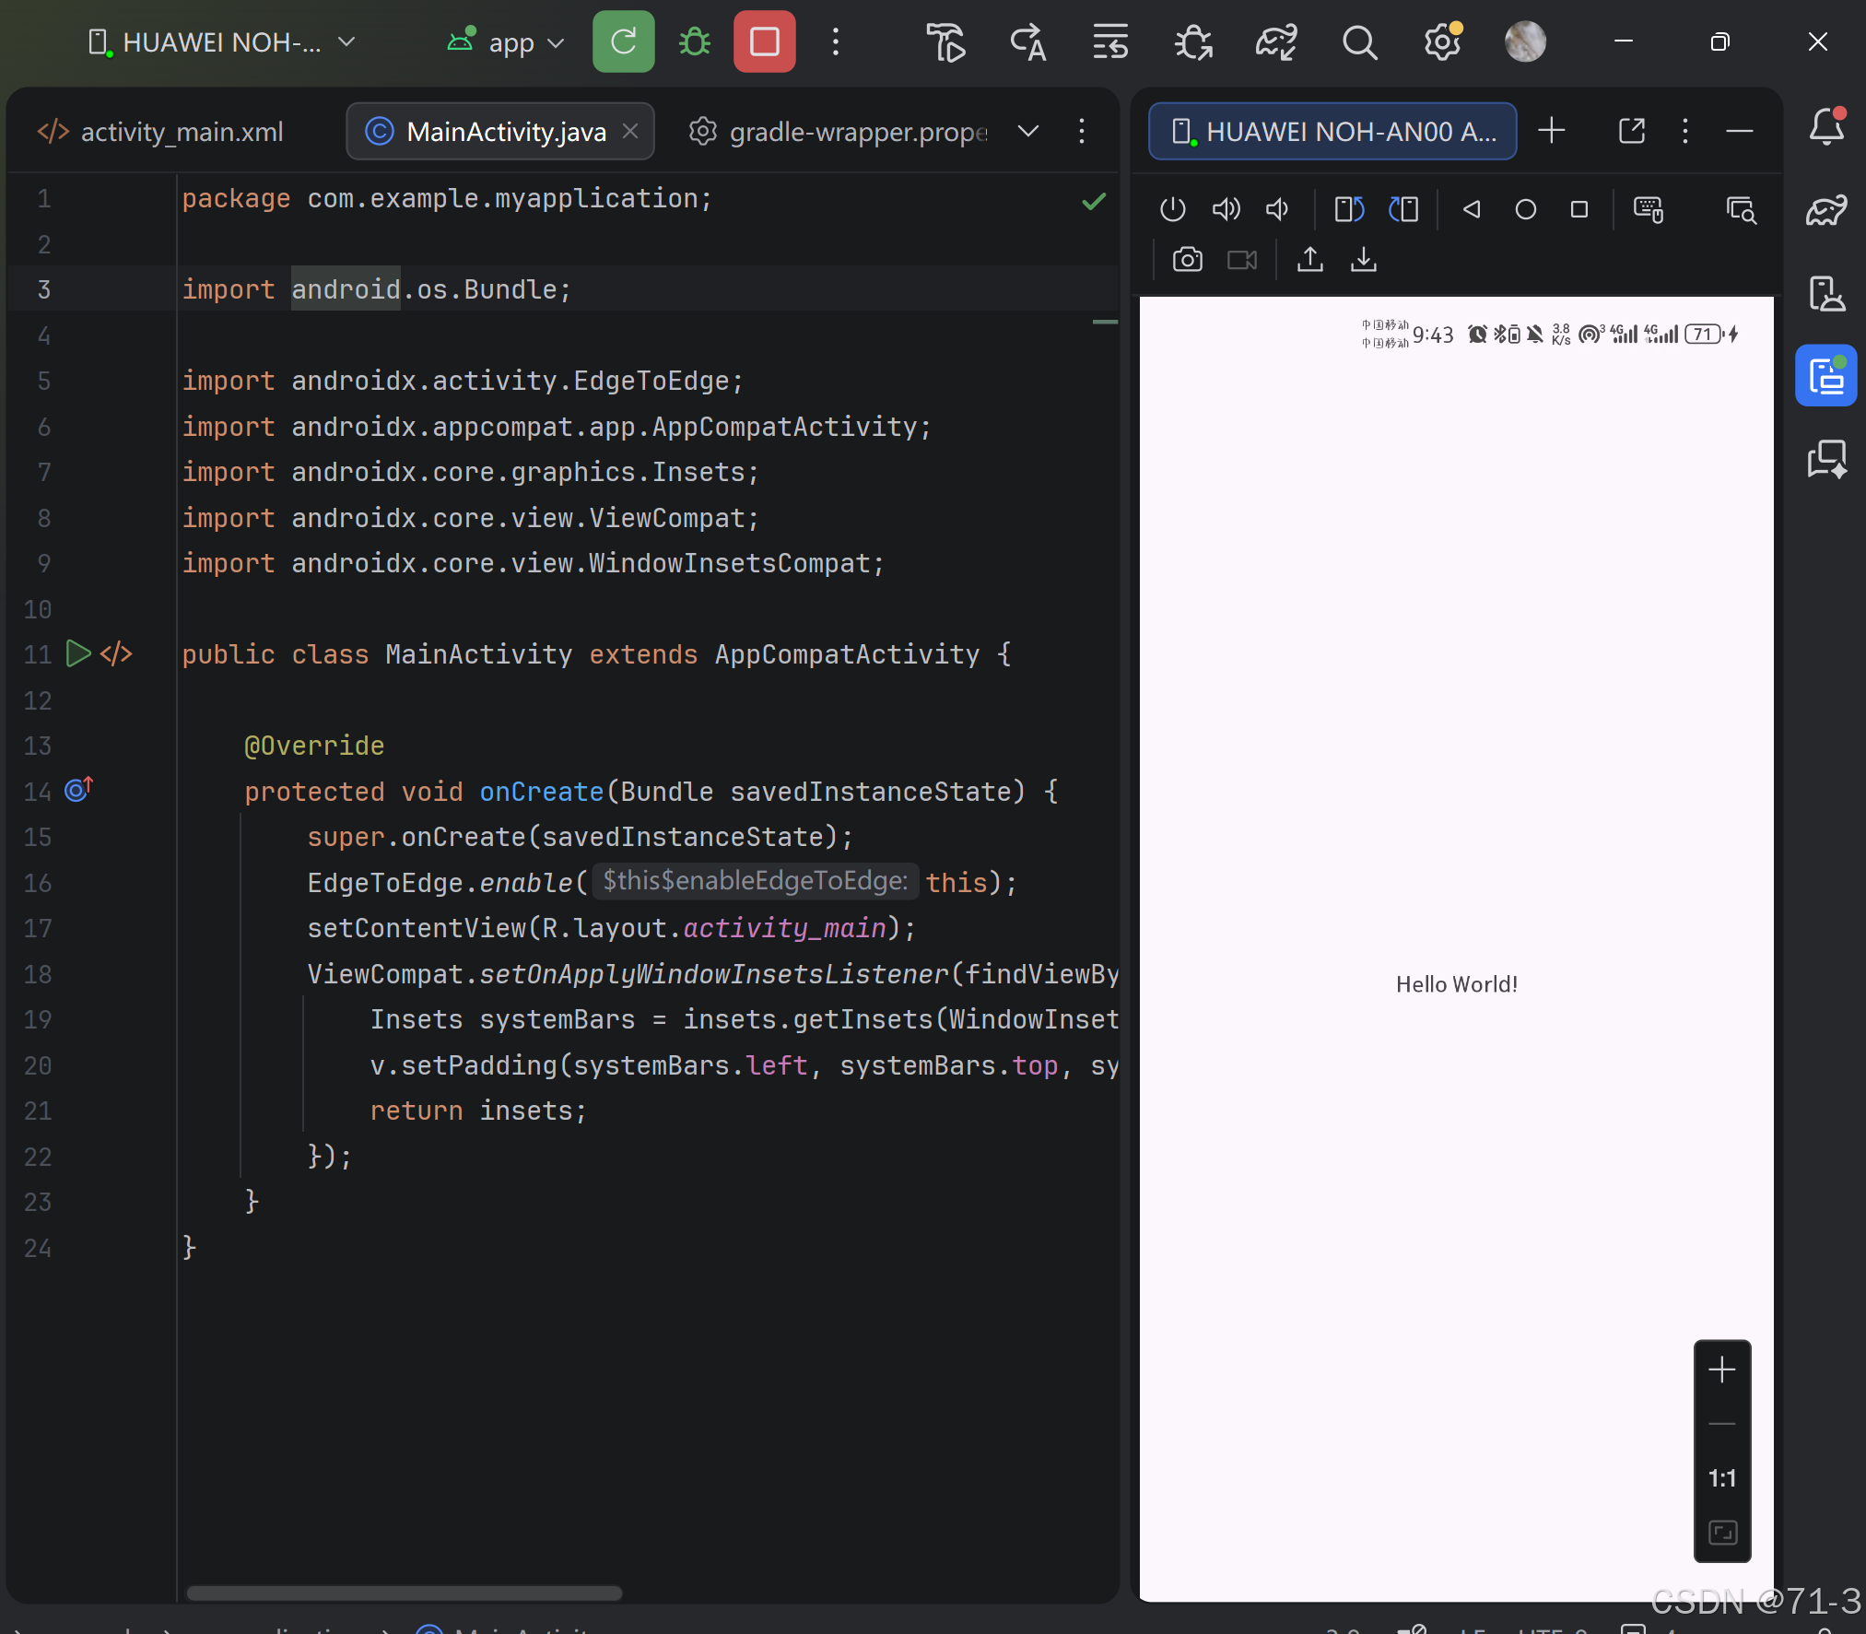Open the app run configuration dropdown

pyautogui.click(x=555, y=43)
